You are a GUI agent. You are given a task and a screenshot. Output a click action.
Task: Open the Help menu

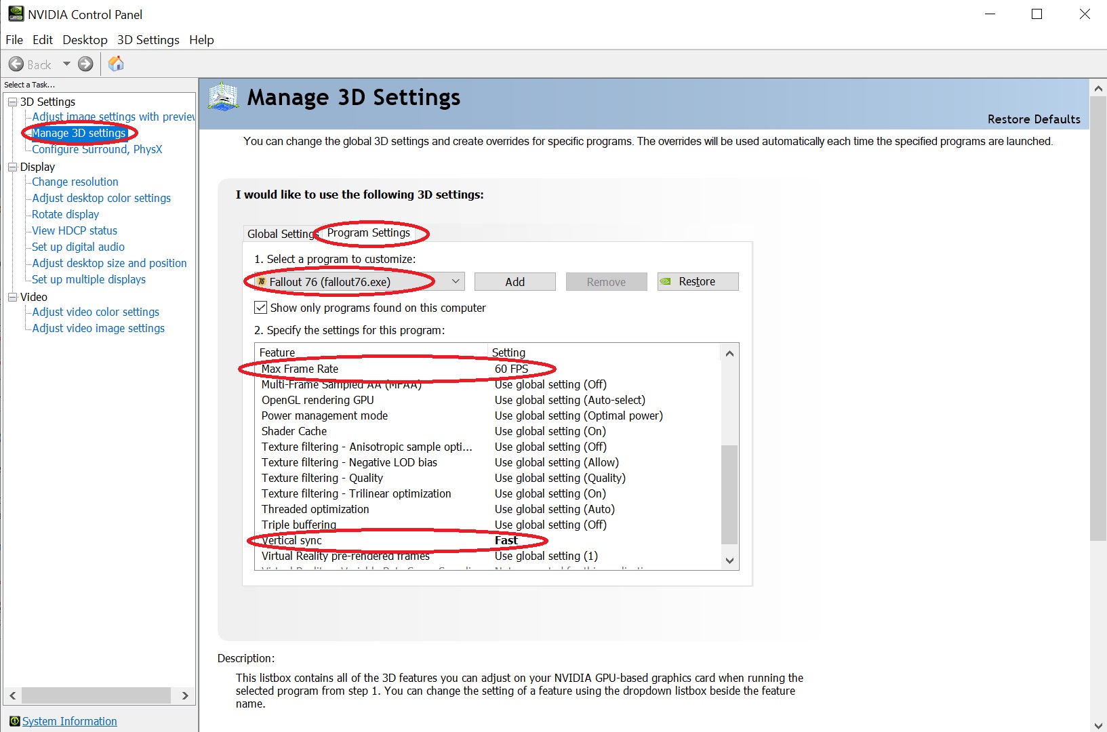(x=201, y=40)
